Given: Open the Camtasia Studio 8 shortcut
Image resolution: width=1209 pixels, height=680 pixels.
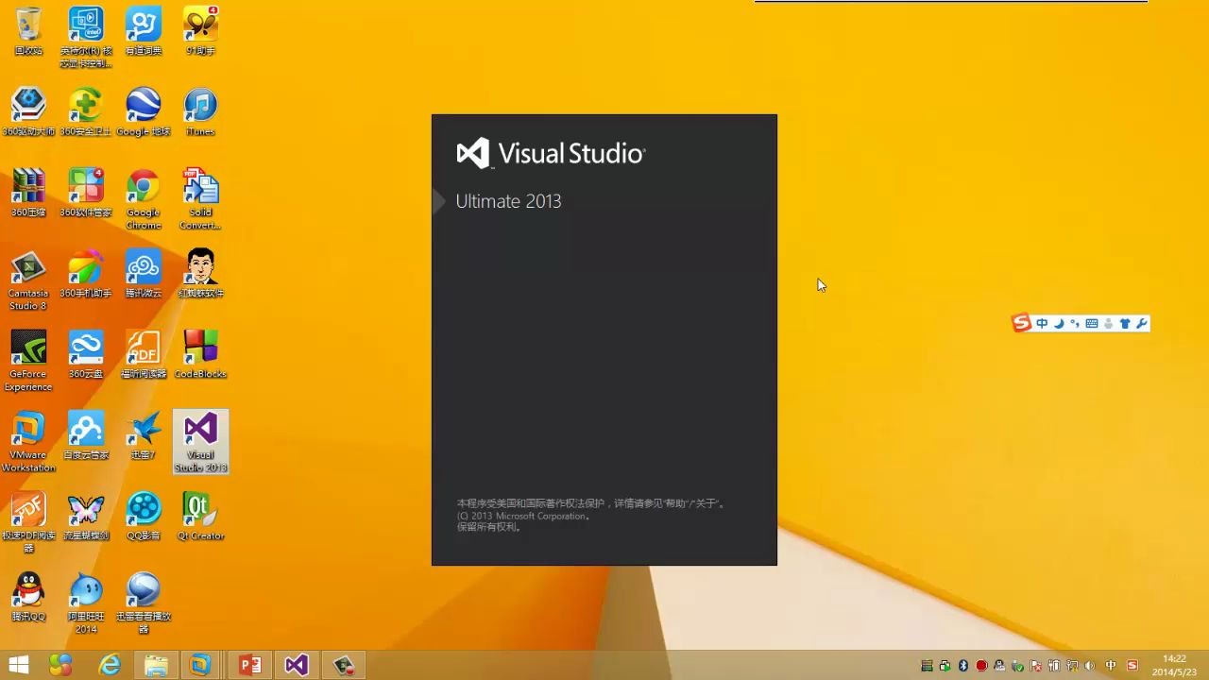Looking at the screenshot, I should 28,280.
